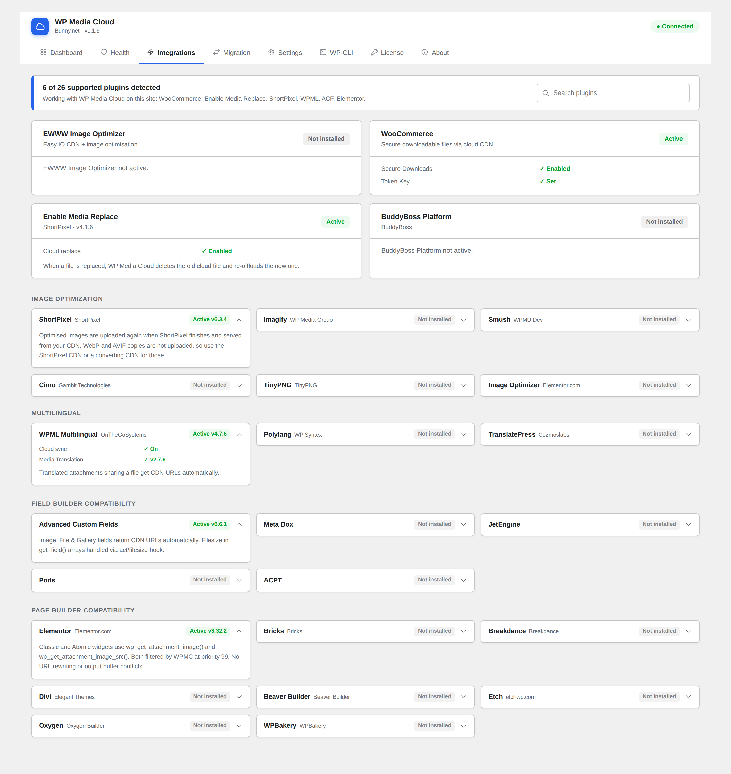Image resolution: width=731 pixels, height=774 pixels.
Task: Expand the Bricks card
Action: 463,631
